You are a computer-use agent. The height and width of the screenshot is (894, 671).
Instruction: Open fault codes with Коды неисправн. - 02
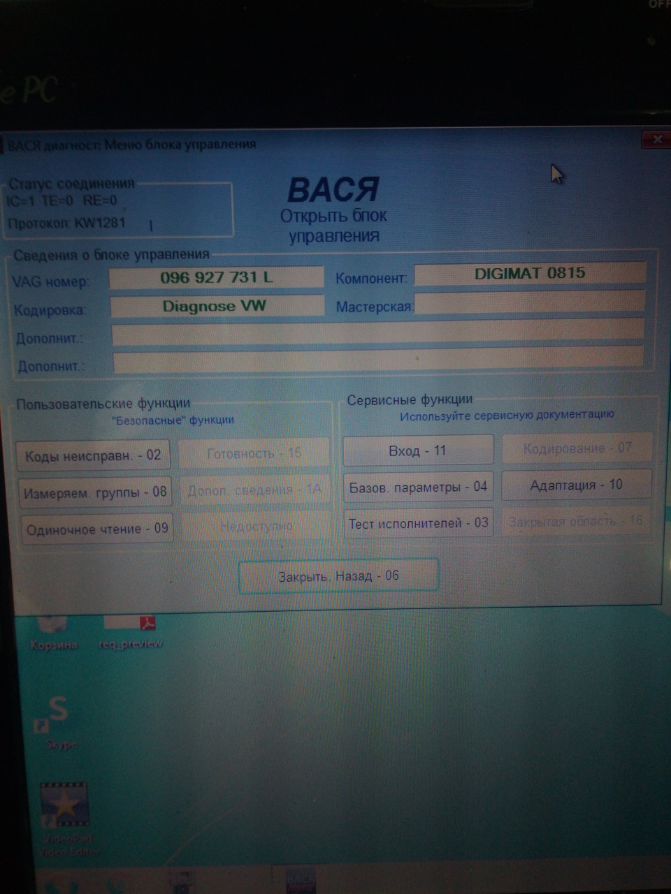click(x=93, y=456)
